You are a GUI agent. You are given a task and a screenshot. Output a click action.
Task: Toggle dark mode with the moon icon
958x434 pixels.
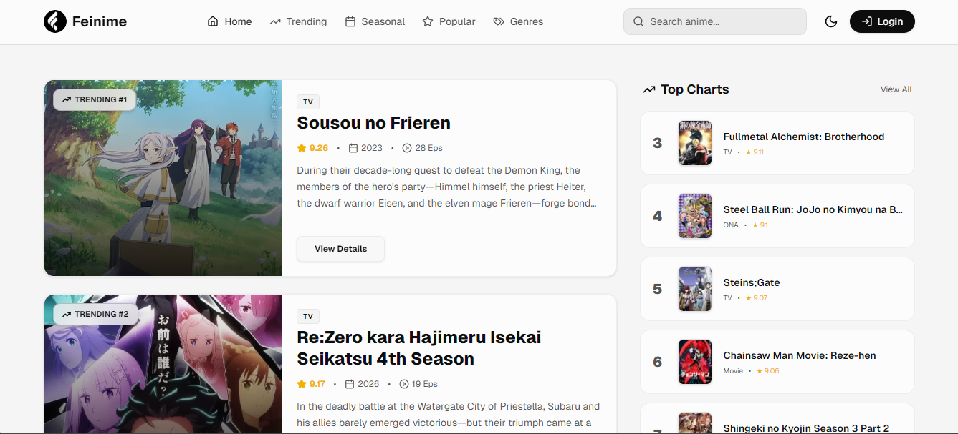(831, 21)
